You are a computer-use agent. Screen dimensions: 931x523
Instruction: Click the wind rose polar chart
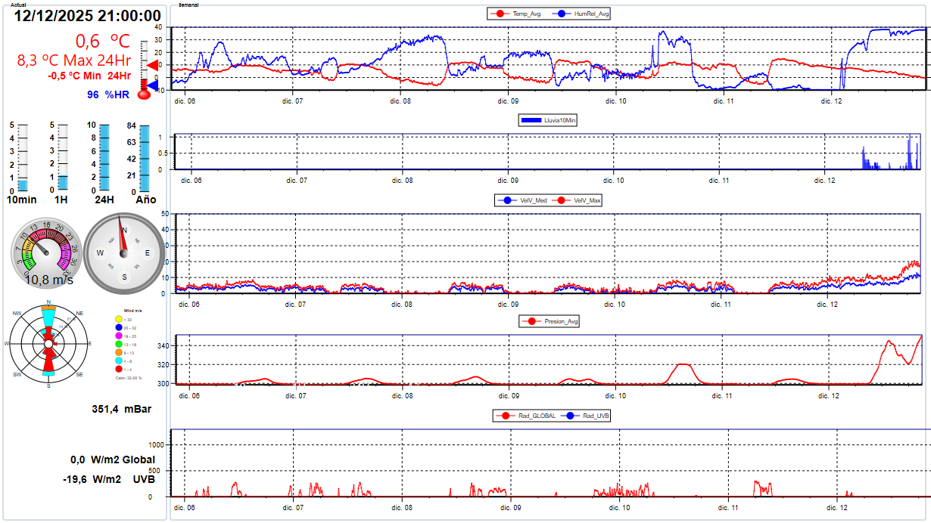(49, 343)
